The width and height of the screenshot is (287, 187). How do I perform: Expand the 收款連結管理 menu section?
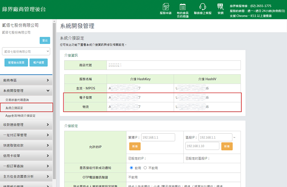[26, 125]
